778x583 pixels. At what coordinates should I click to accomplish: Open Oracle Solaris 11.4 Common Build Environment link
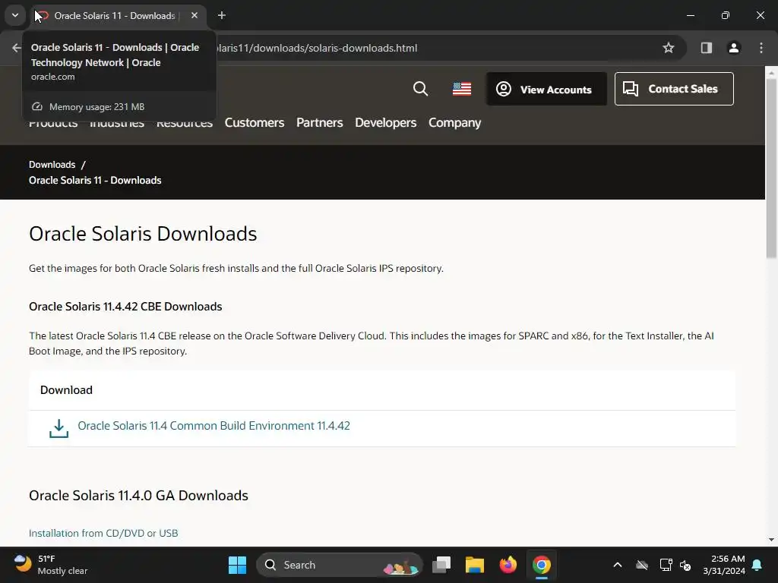[213, 426]
